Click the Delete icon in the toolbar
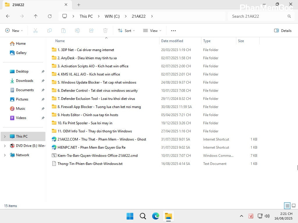Screen dimensions: 298x223 [x=105, y=30]
